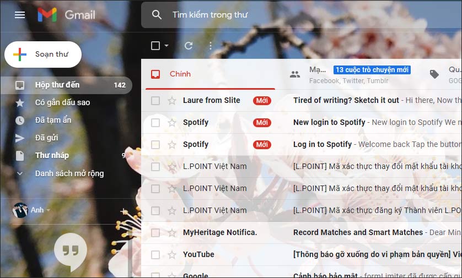Open the more options three-dot menu

(x=211, y=46)
